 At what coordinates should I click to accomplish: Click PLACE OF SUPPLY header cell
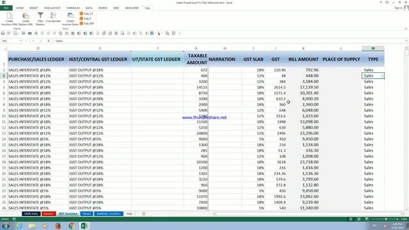(x=341, y=59)
